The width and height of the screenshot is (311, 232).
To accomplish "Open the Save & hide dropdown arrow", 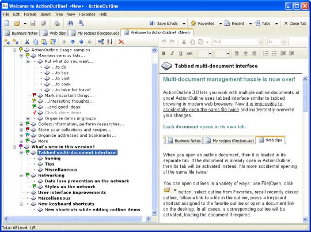I will [184, 24].
